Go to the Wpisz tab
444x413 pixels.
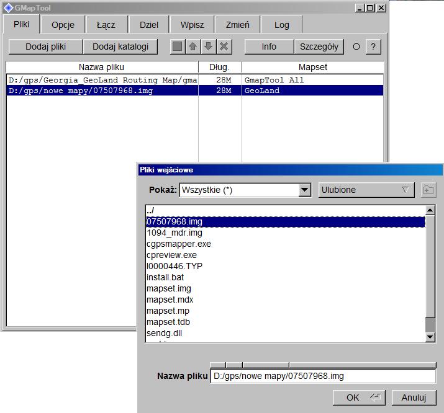pos(192,25)
